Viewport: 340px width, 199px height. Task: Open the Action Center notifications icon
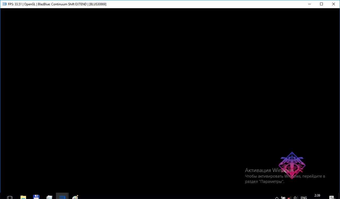tap(332, 197)
